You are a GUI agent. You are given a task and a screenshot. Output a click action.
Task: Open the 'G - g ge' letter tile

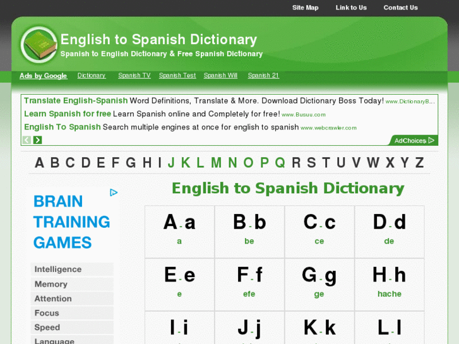(319, 285)
